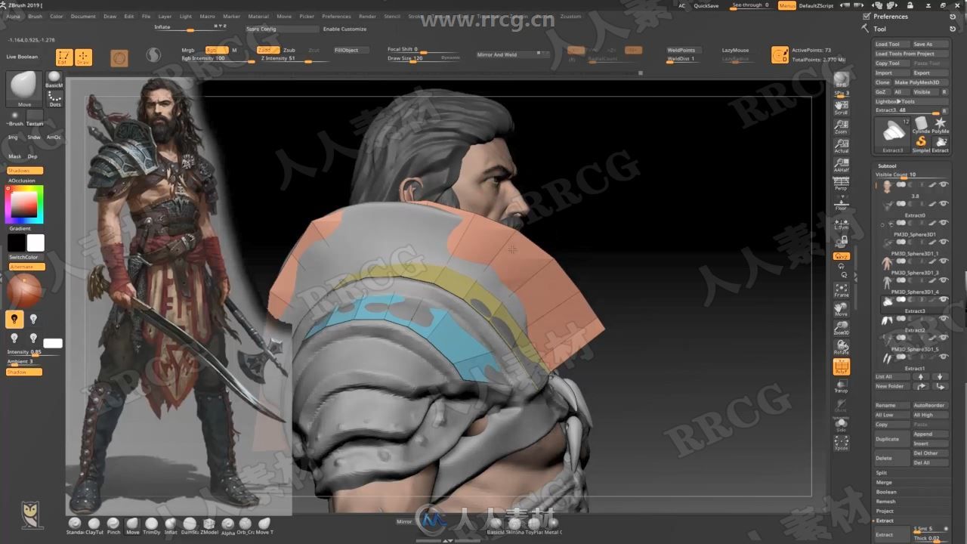Click the white secondary color swatch
Viewport: 967px width, 544px height.
pos(36,243)
